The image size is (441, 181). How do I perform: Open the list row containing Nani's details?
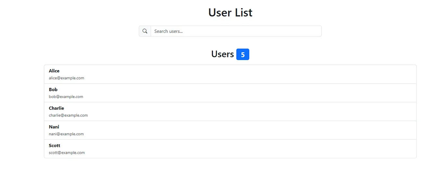click(230, 130)
